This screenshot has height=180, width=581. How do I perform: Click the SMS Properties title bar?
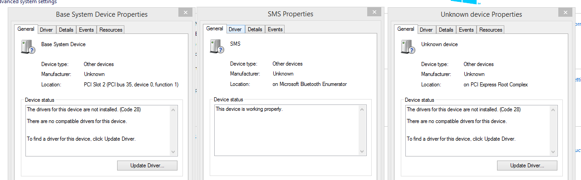tap(290, 14)
